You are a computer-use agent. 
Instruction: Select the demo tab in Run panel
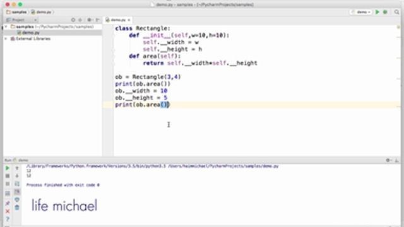tap(21, 160)
